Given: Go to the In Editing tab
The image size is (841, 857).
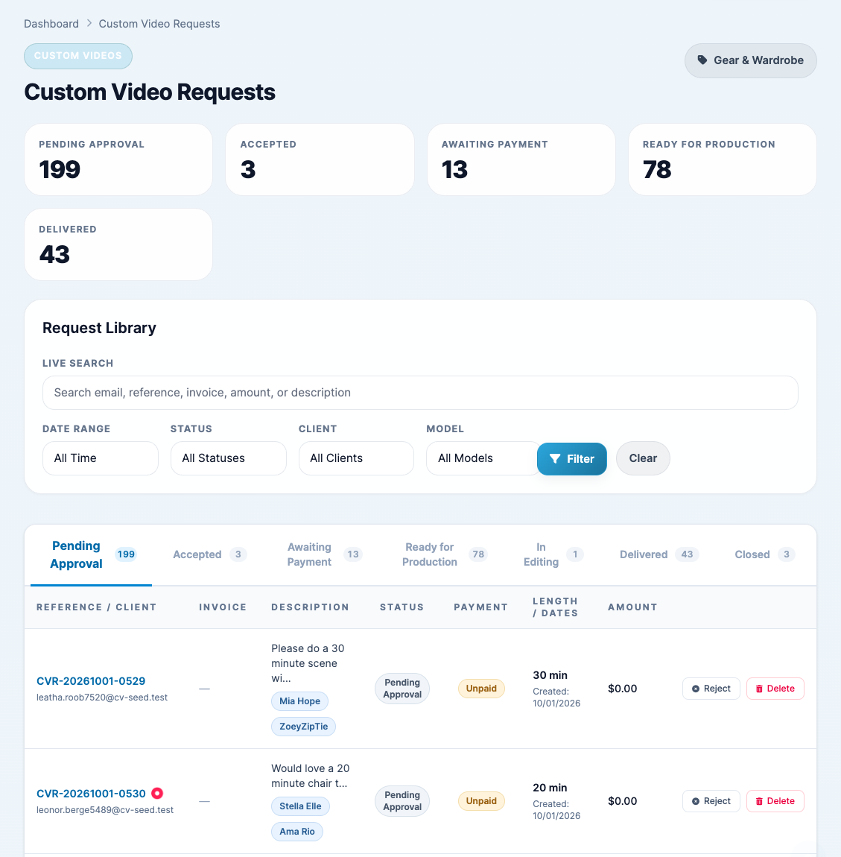Looking at the screenshot, I should coord(553,554).
